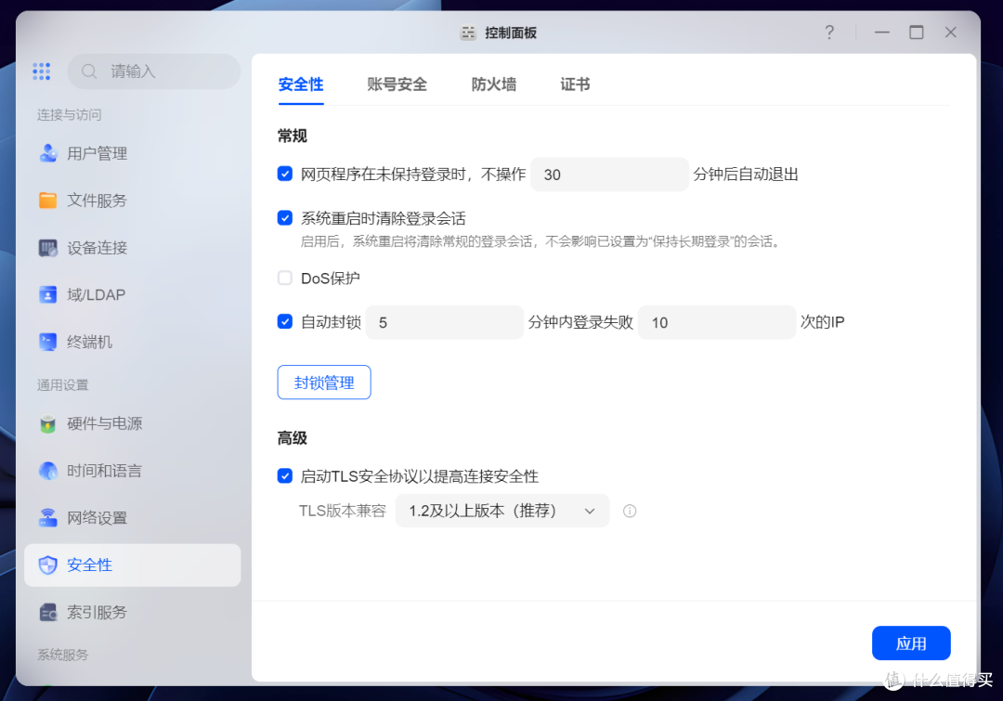Screen dimensions: 1003x701
Task: Click the 用户管理 user icon
Action: click(48, 153)
